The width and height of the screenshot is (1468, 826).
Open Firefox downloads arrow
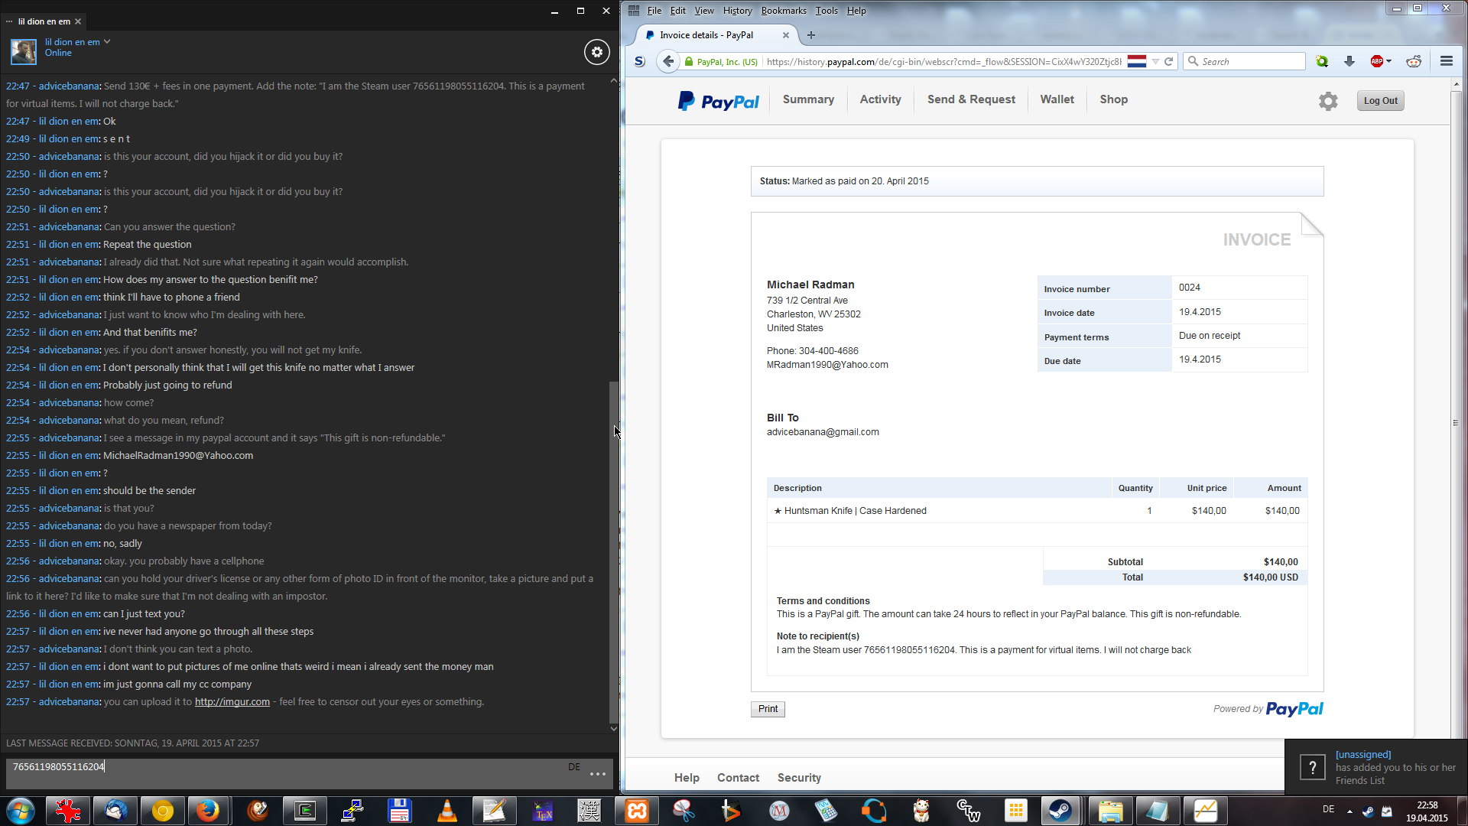click(1349, 61)
